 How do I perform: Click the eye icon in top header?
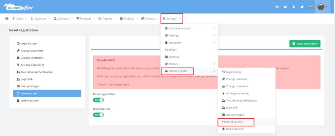(277, 7)
